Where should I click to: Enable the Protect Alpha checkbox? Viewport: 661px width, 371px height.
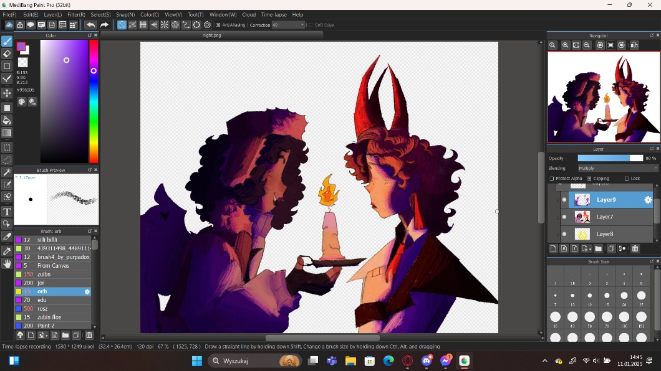point(552,179)
